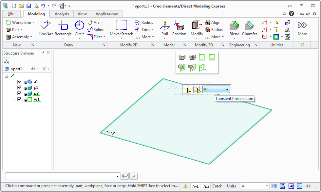321x192 pixels.
Task: Click the Radius tool in Modify 2D
Action: [x=144, y=23]
